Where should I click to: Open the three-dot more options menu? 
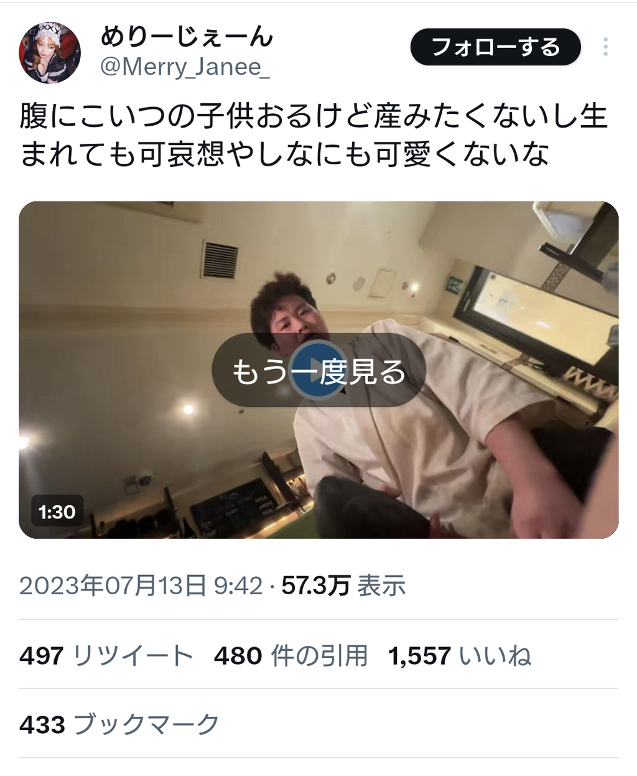tap(605, 47)
